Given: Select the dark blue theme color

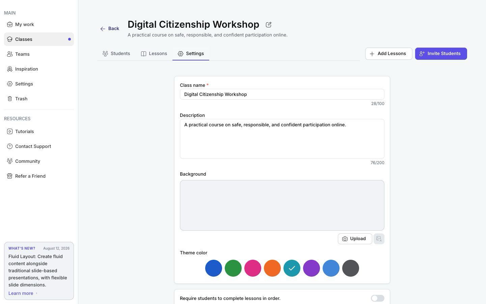Looking at the screenshot, I should 214,268.
